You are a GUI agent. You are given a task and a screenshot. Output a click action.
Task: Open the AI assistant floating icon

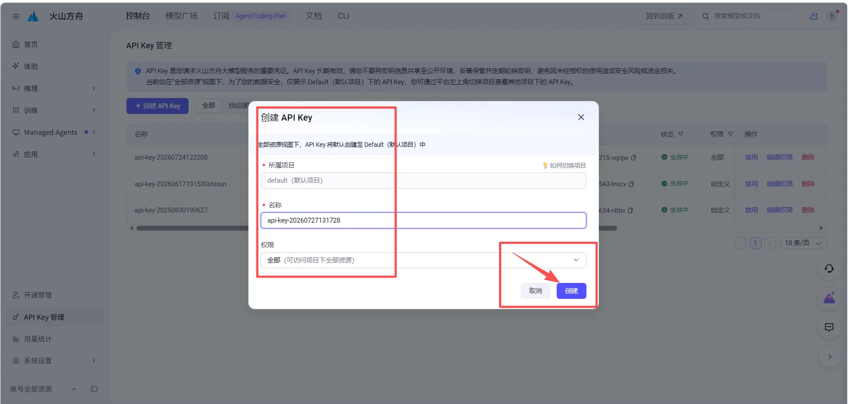point(829,298)
